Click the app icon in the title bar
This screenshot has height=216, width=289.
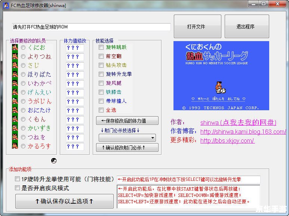tap(6, 4)
